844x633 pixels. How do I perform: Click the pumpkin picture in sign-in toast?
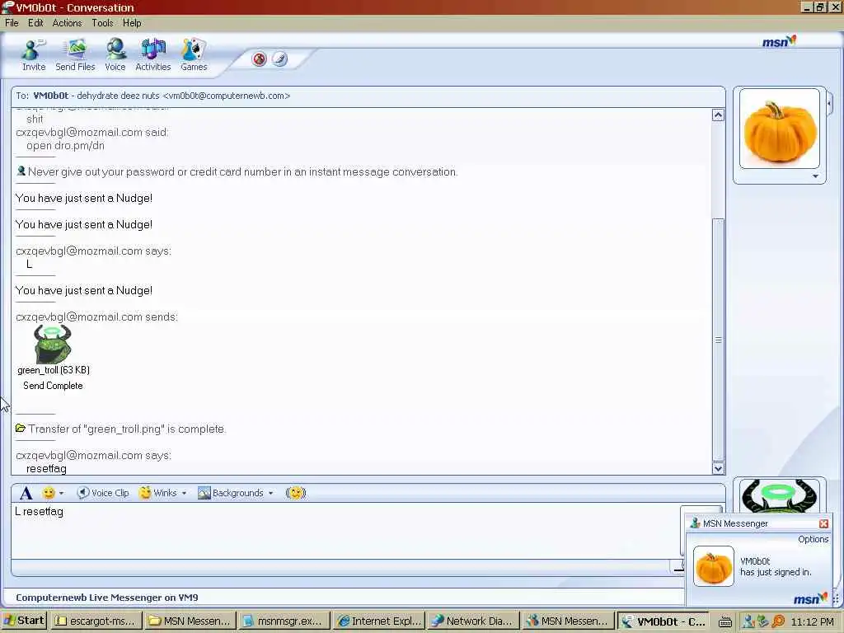pyautogui.click(x=713, y=566)
